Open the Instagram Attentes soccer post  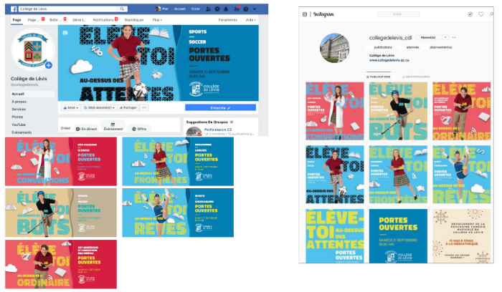[x=335, y=175]
